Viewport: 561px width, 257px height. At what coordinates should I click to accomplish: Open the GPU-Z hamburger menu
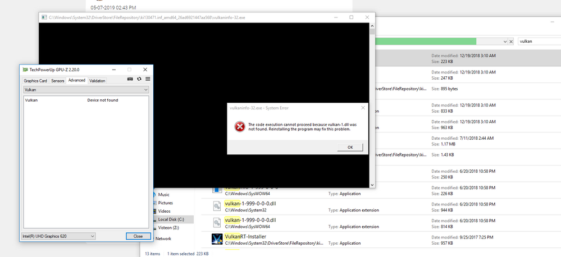(148, 79)
